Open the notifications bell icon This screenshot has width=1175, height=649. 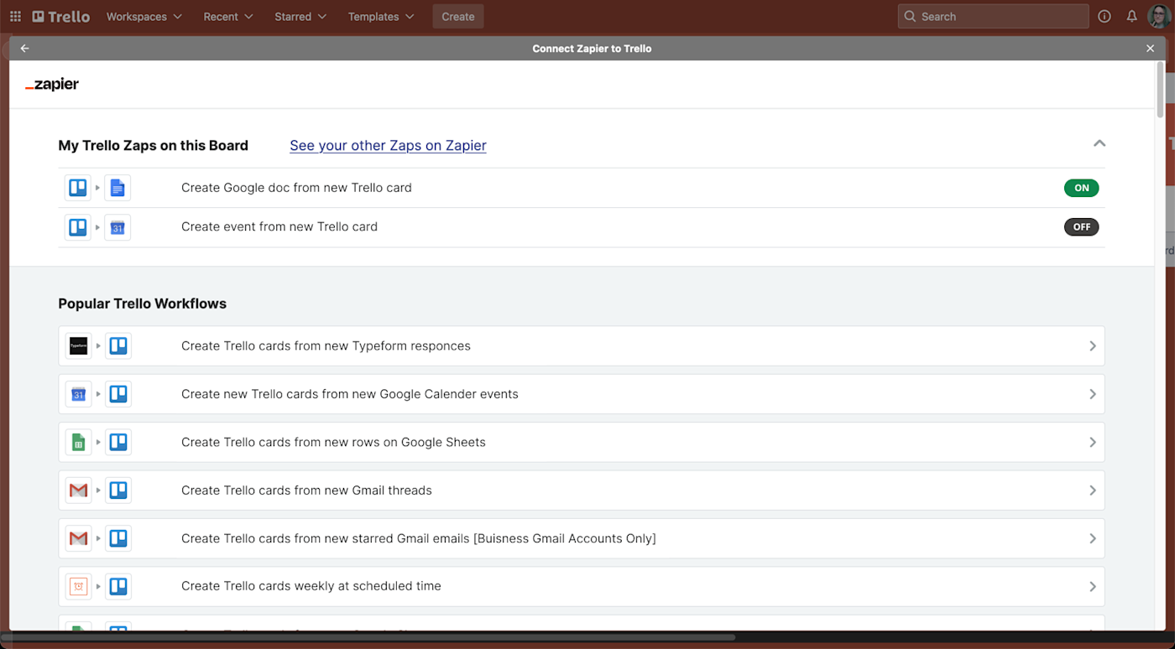coord(1131,16)
